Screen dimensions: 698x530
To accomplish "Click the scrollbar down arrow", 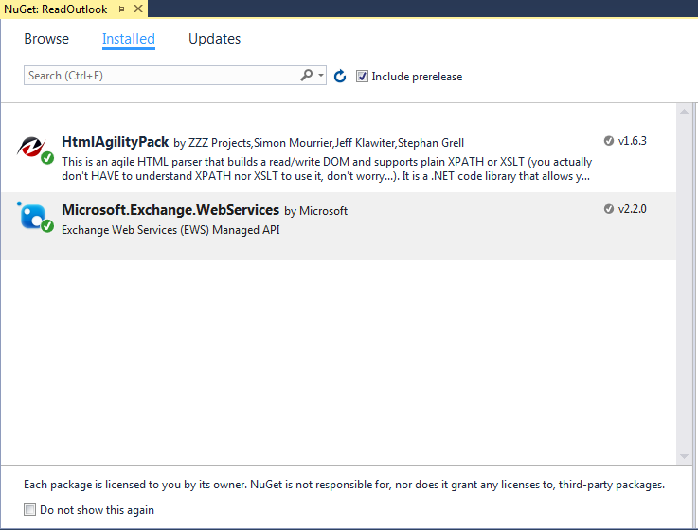I will 684,456.
